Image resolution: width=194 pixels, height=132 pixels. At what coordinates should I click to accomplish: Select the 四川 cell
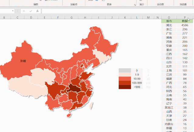coord(169,58)
